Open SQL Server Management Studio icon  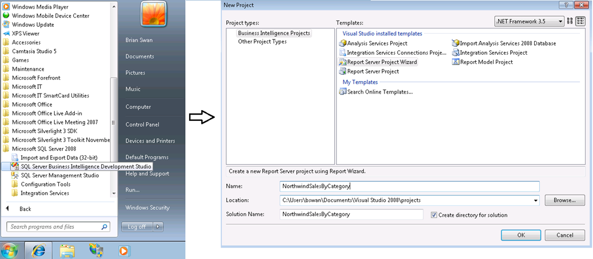[x=15, y=175]
